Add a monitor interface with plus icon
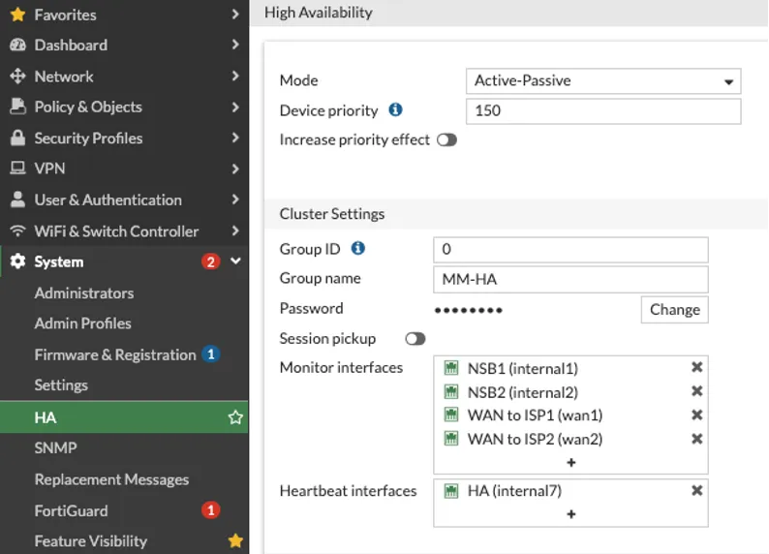 coord(570,462)
